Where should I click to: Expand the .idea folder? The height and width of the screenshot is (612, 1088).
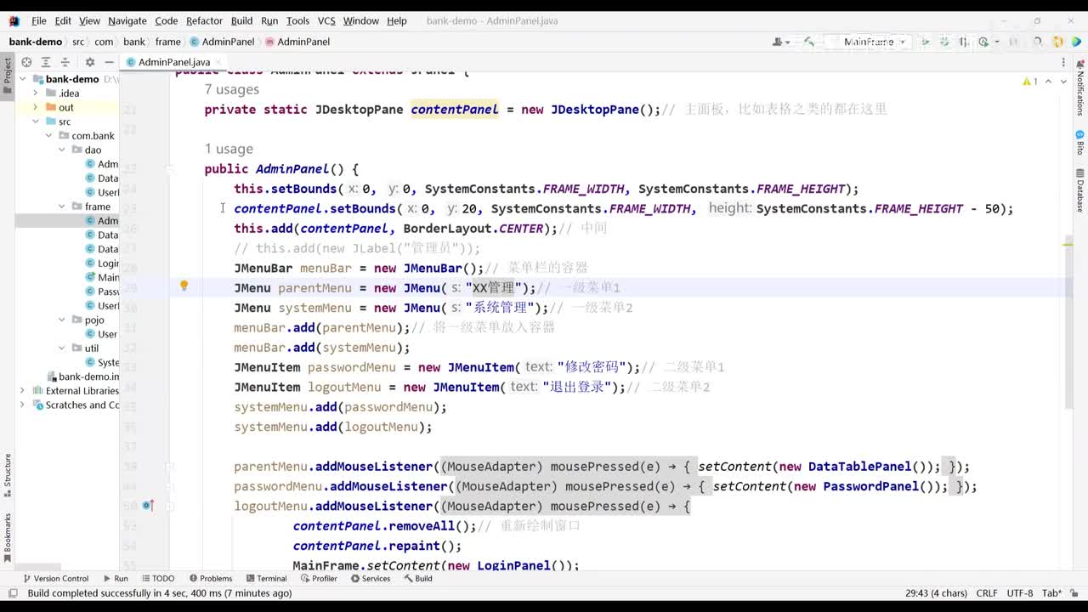tap(35, 93)
